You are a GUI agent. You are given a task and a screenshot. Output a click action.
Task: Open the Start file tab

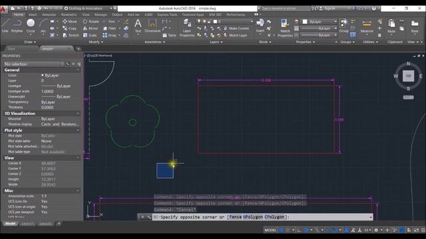(x=11, y=48)
